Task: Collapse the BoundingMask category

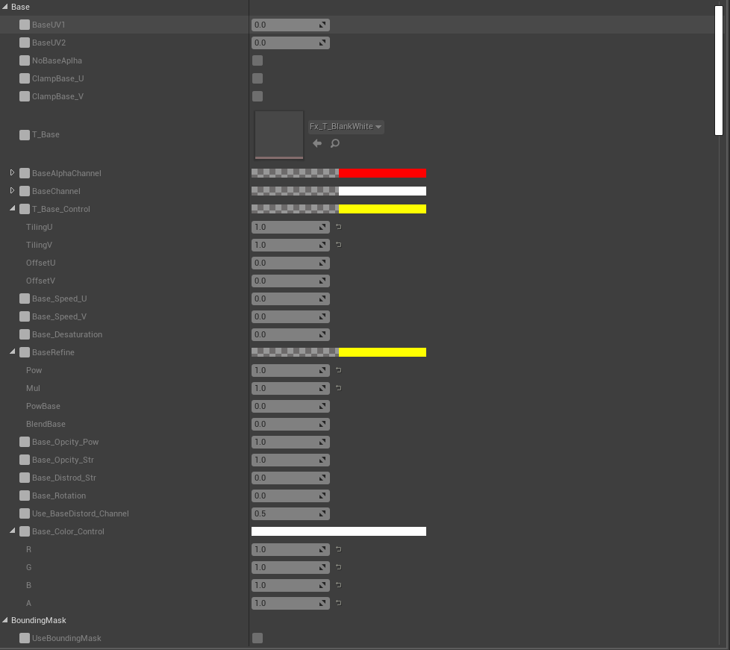Action: [5, 619]
